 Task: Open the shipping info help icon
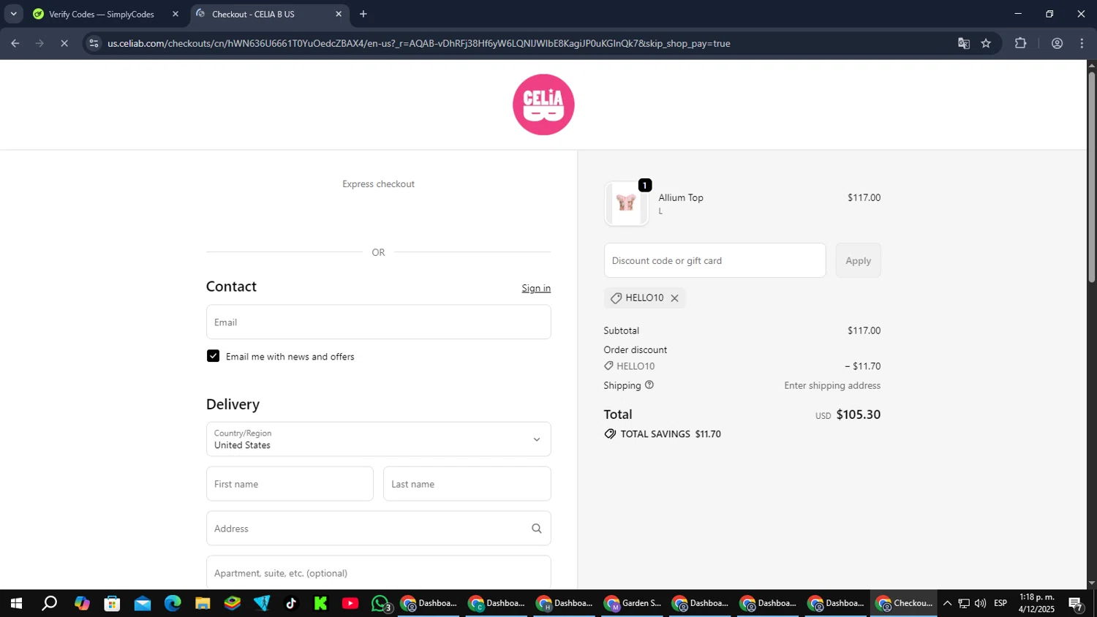(649, 385)
